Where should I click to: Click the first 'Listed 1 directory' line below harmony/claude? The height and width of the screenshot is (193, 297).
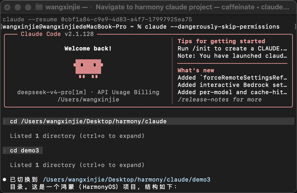click(77, 136)
